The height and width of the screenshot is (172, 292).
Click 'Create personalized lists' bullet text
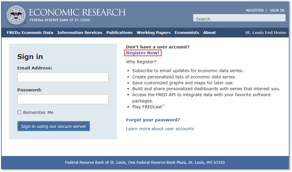click(x=184, y=77)
